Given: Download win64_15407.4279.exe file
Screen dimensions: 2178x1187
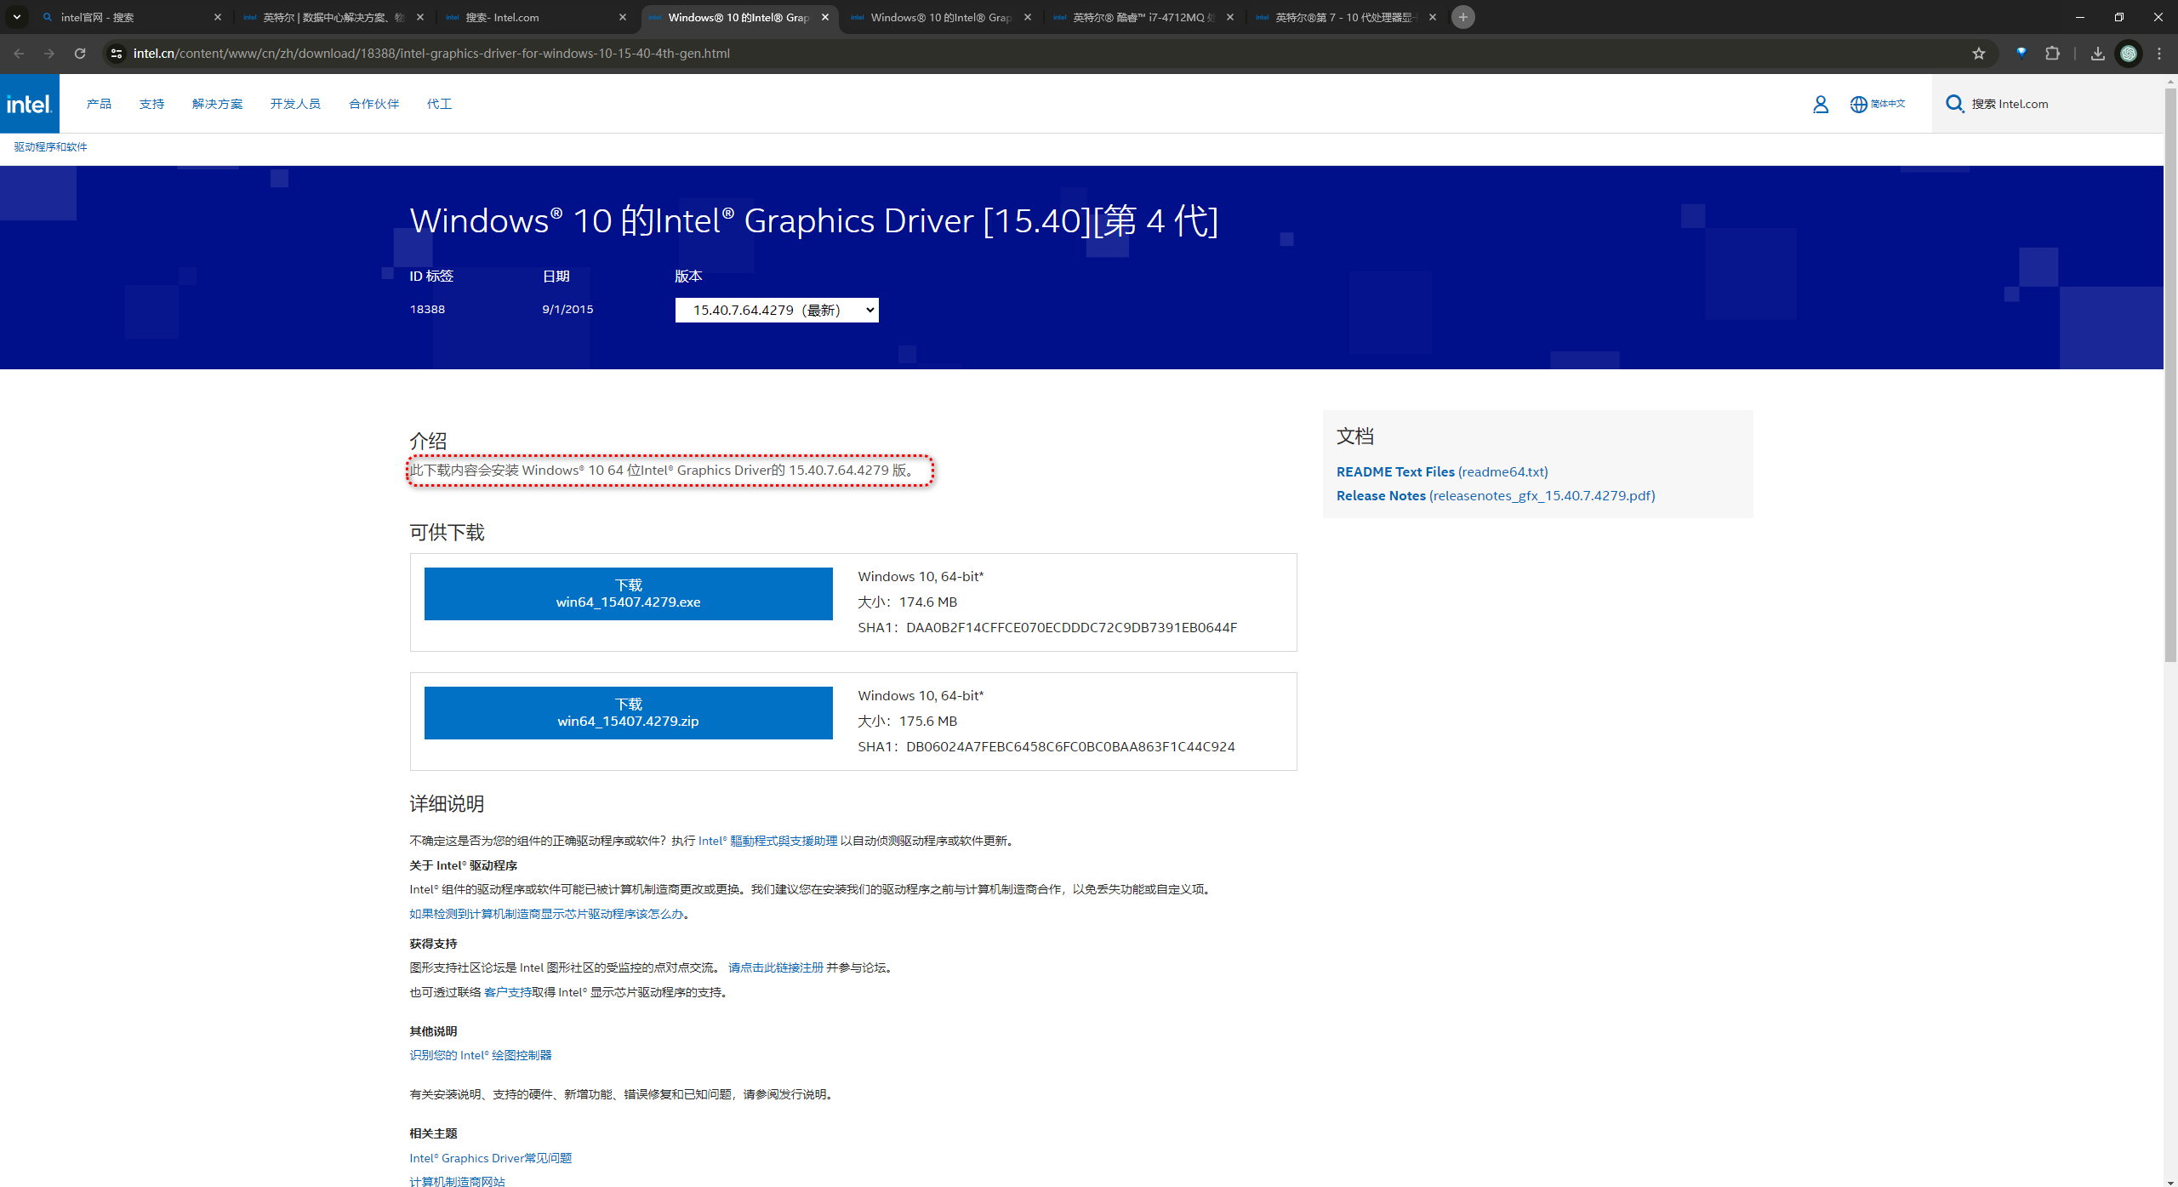Looking at the screenshot, I should tap(628, 594).
